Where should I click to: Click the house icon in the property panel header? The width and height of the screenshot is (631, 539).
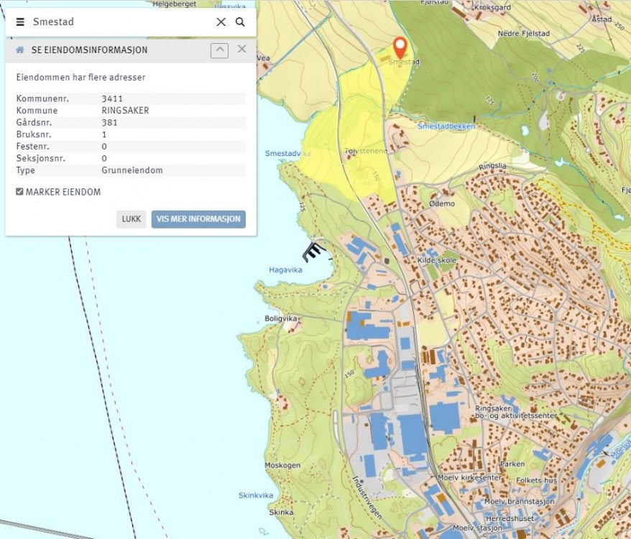(20, 50)
